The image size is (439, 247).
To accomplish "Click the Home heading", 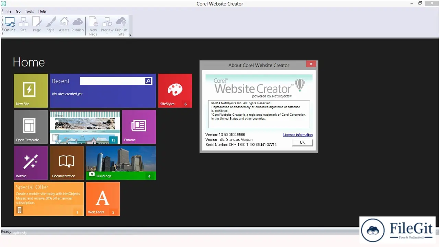I will point(29,62).
